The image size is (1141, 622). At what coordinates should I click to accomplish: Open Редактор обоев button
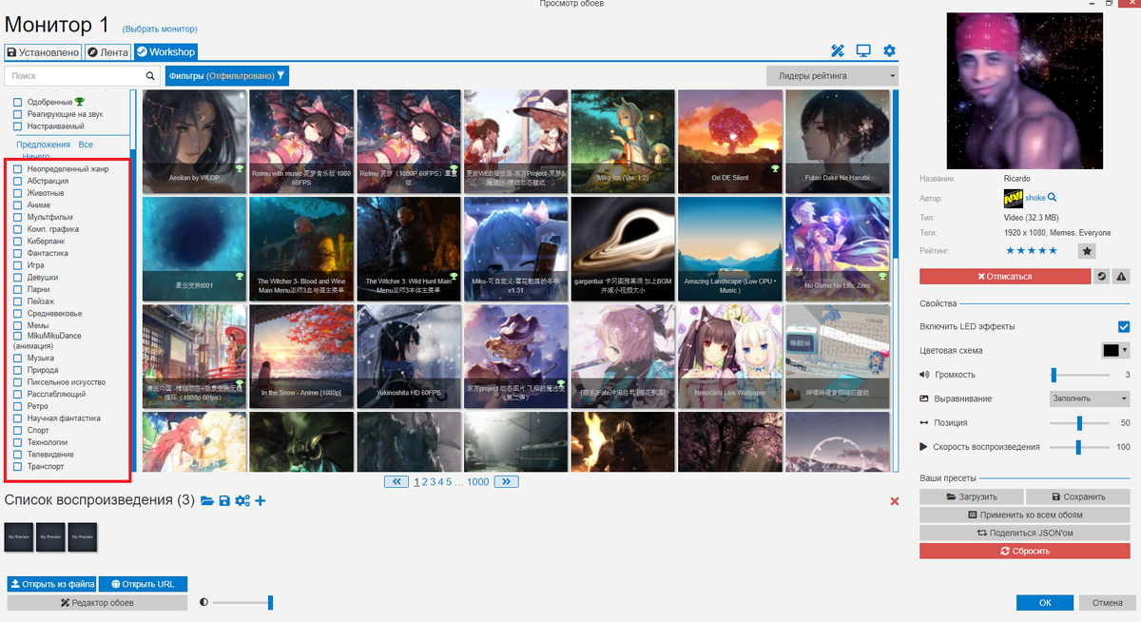tap(97, 602)
